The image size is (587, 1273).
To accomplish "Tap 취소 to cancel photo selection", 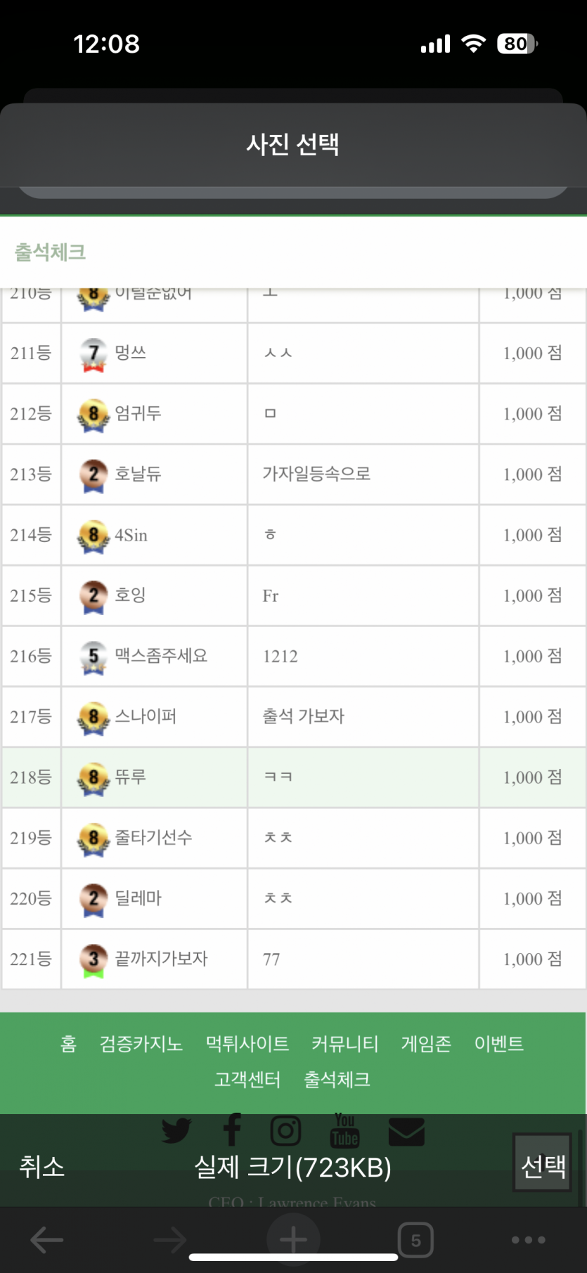I will (42, 1167).
